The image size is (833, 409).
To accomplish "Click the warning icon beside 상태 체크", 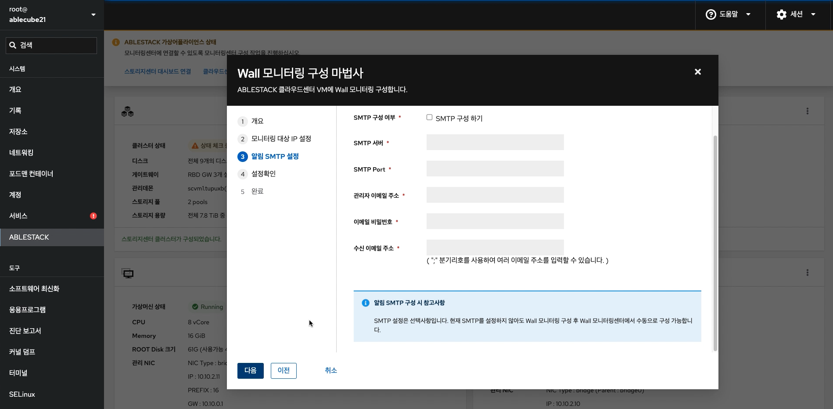I will [x=195, y=145].
